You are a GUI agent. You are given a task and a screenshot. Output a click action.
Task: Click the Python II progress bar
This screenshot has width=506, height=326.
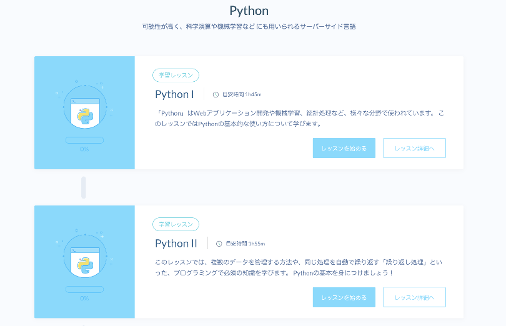(84, 289)
